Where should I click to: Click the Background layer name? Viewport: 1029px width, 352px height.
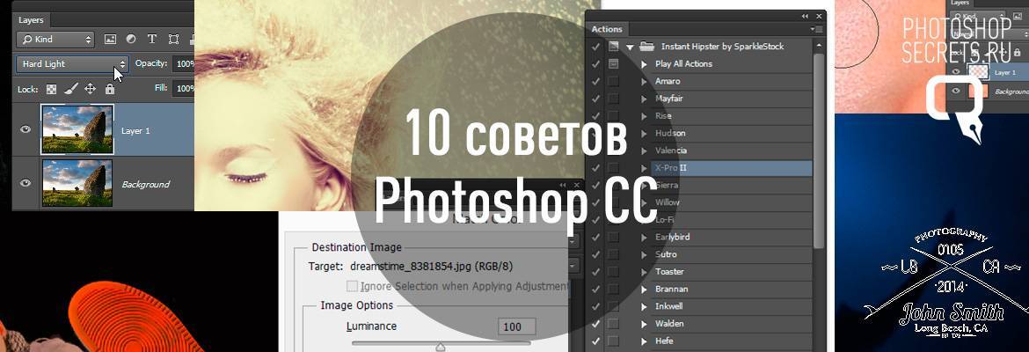click(x=146, y=185)
